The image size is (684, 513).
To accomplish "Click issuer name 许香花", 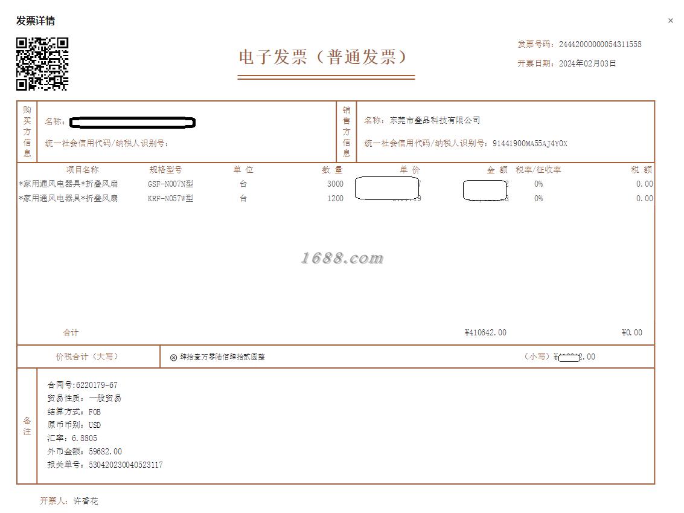I will coord(86,501).
